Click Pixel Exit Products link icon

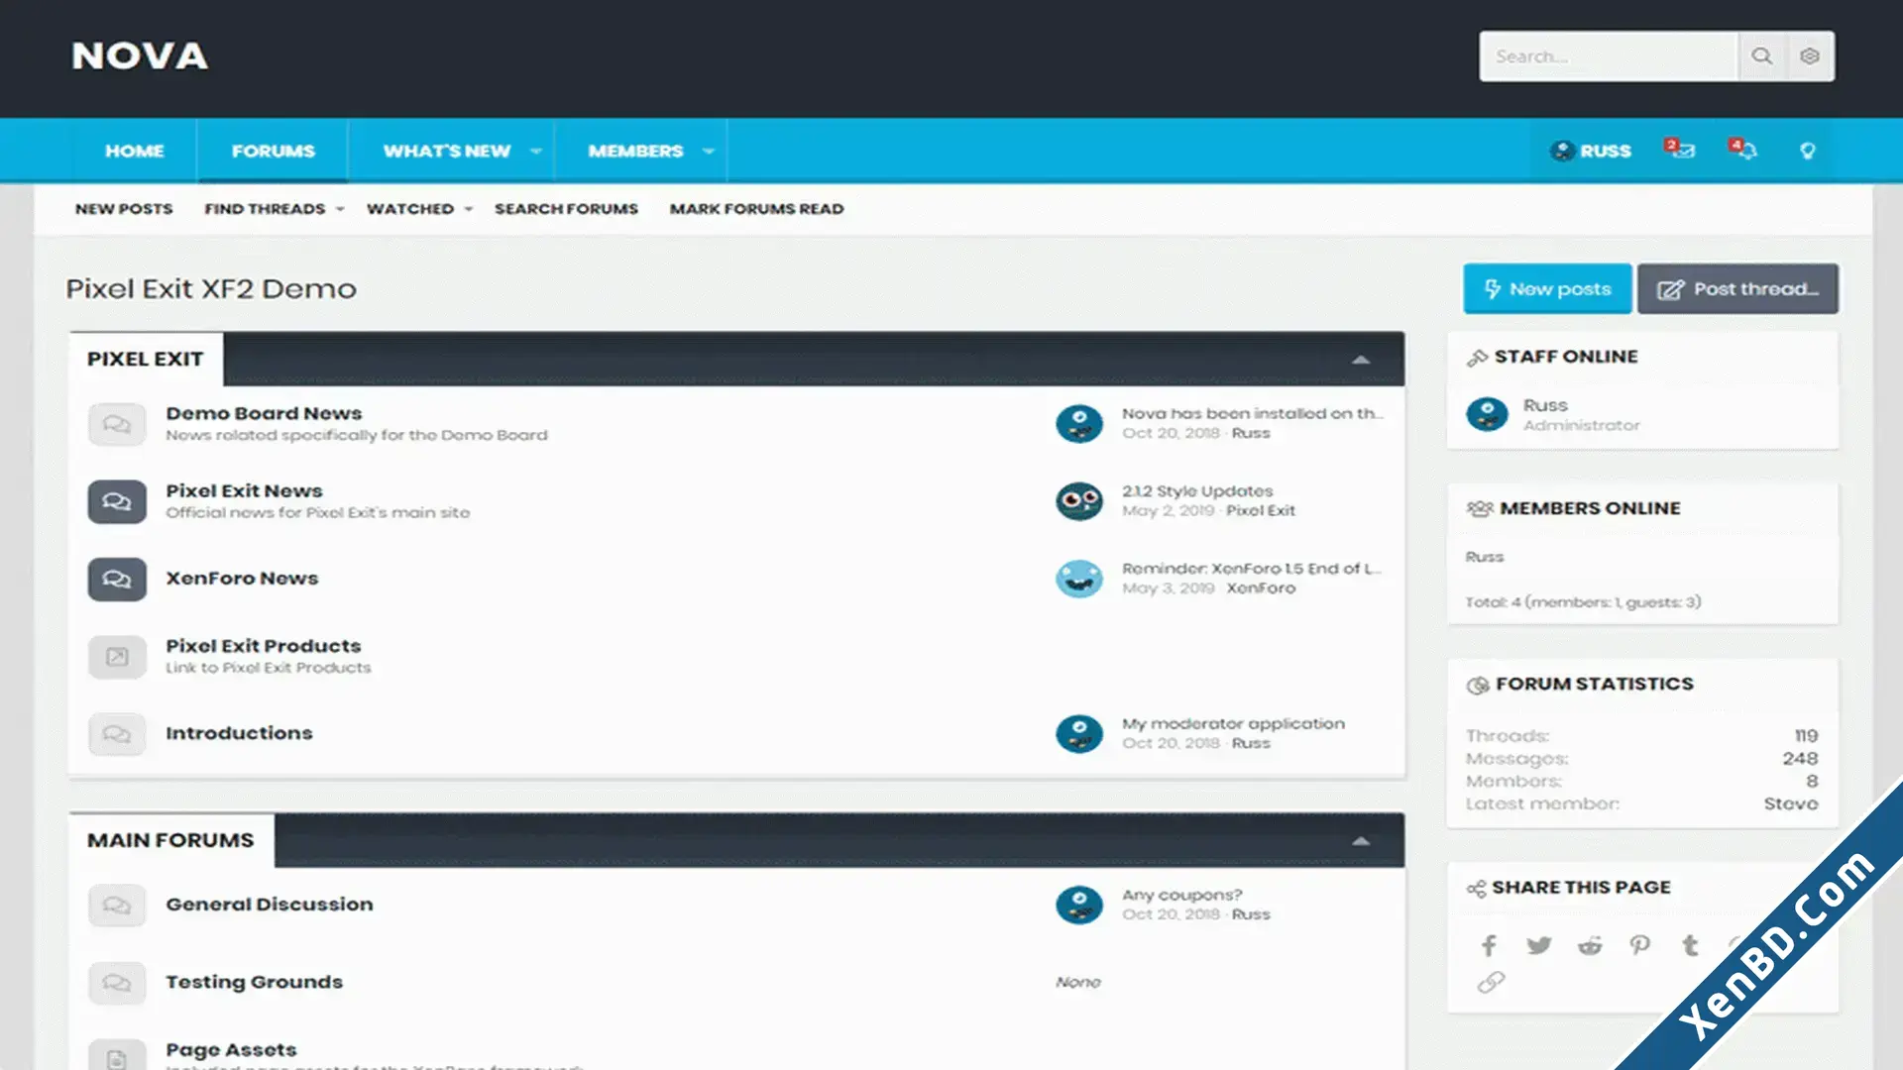117,656
